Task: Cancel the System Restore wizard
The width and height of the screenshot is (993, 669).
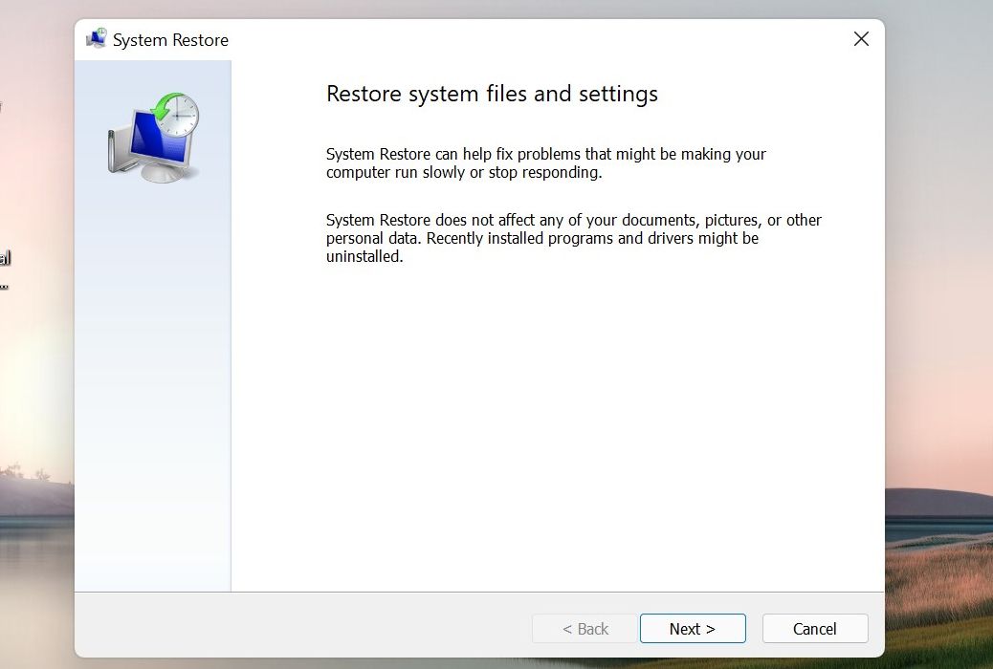Action: click(x=814, y=629)
